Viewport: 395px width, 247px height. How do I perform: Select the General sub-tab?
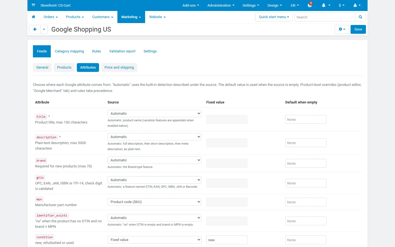pyautogui.click(x=42, y=68)
